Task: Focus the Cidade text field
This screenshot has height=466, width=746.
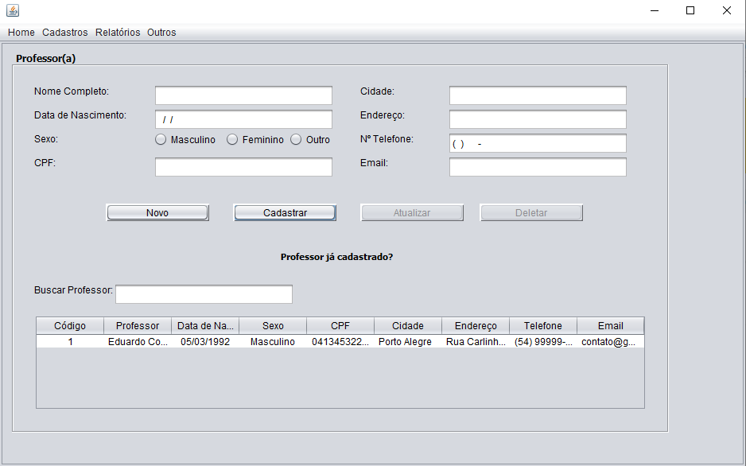Action: click(538, 95)
